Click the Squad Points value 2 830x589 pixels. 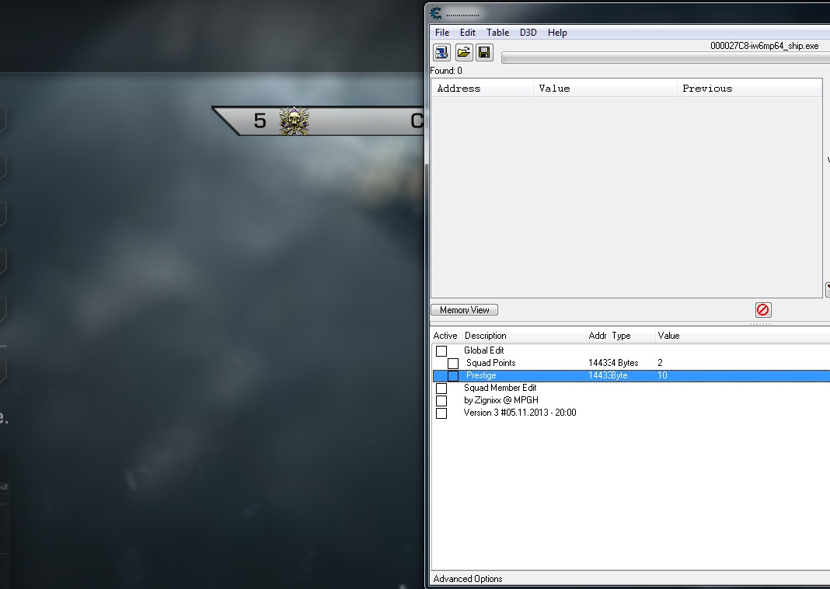pyautogui.click(x=660, y=363)
